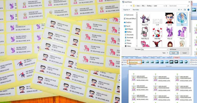Open the References ribbon tab
197x103 pixels.
[x=146, y=58]
